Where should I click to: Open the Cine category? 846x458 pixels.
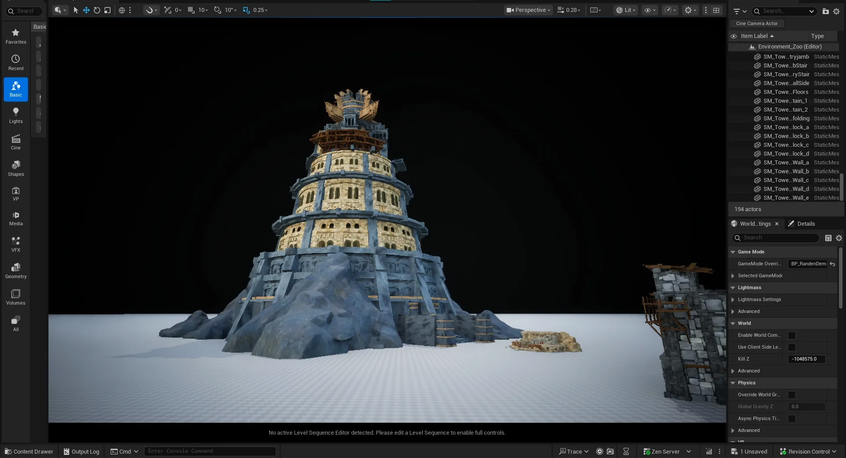point(16,142)
